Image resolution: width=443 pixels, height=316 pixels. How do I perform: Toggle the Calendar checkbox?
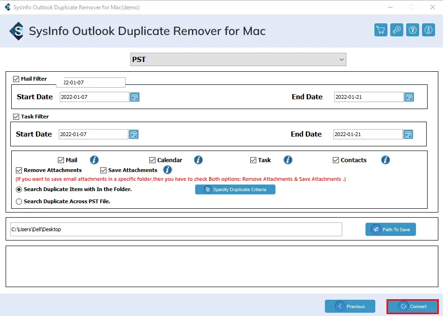tap(152, 160)
